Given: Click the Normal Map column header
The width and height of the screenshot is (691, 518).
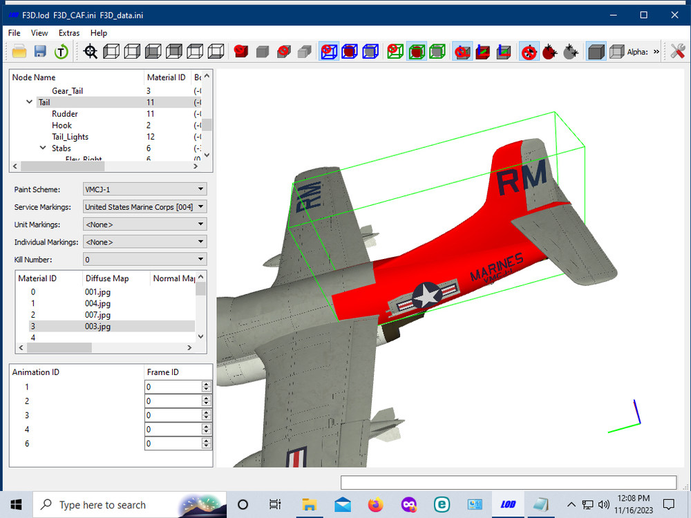Looking at the screenshot, I should pyautogui.click(x=173, y=278).
